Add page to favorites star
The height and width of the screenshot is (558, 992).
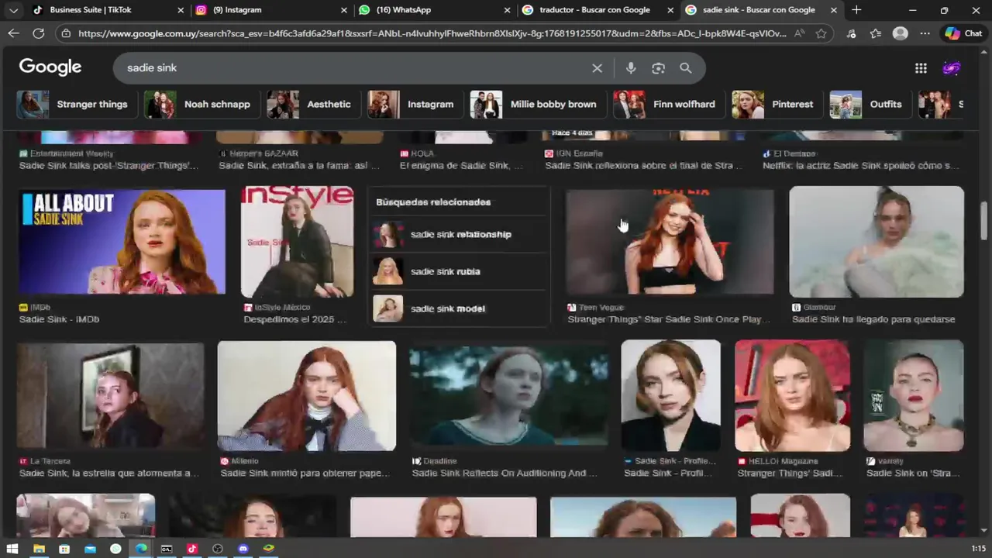(821, 33)
